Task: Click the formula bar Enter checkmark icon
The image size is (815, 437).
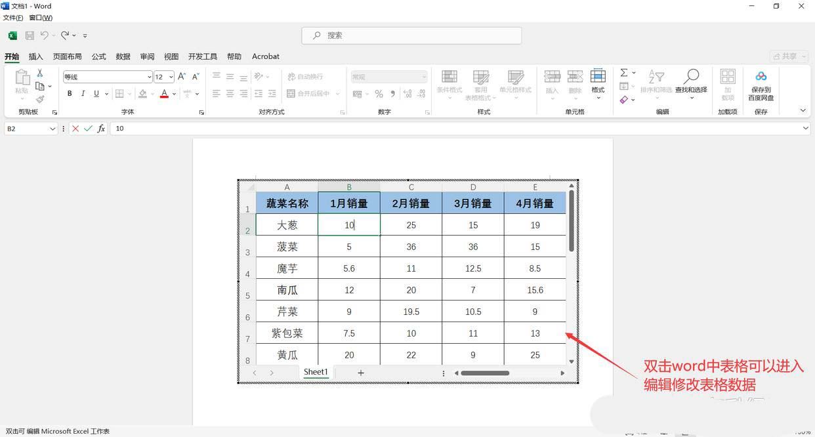Action: (88, 129)
